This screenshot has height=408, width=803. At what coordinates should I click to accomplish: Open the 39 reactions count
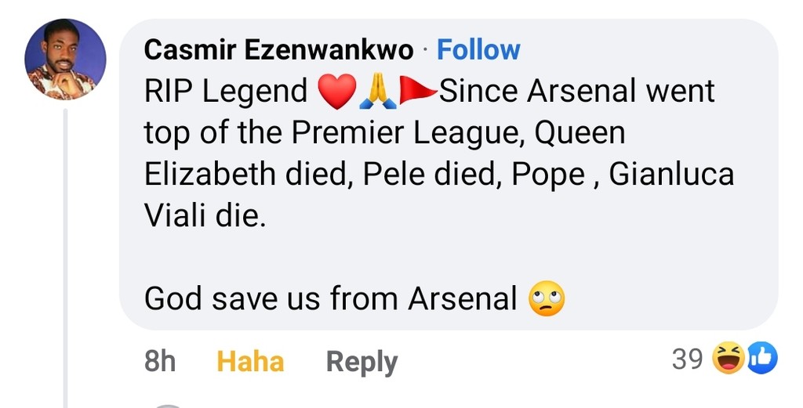click(x=687, y=359)
